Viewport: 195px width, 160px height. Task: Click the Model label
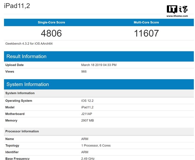(10, 107)
